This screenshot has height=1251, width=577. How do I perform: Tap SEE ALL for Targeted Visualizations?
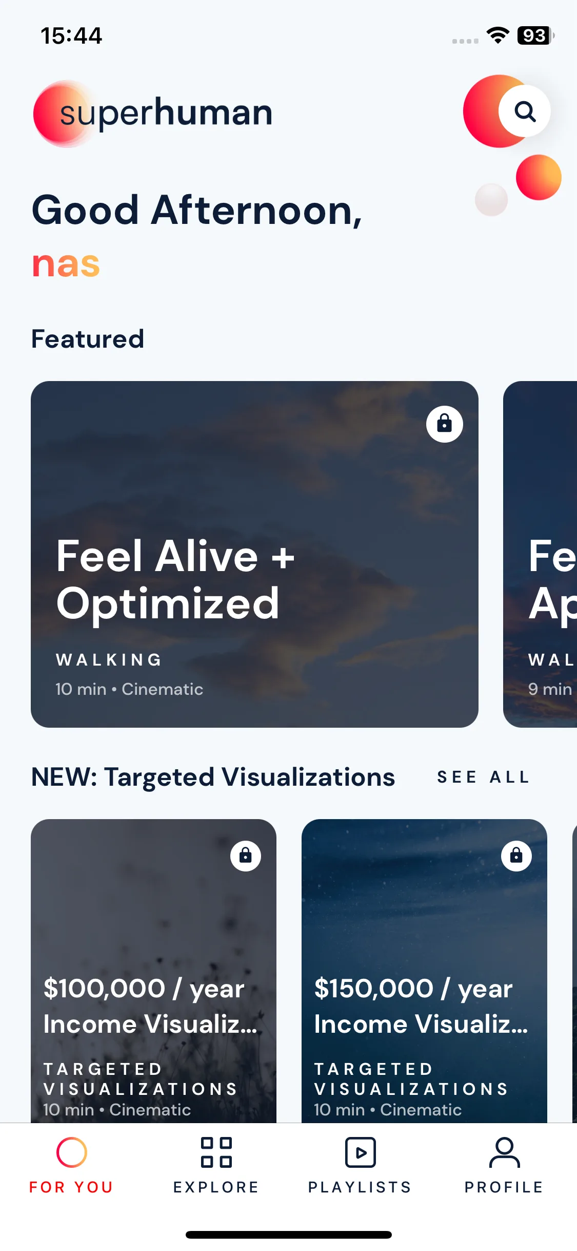[483, 777]
